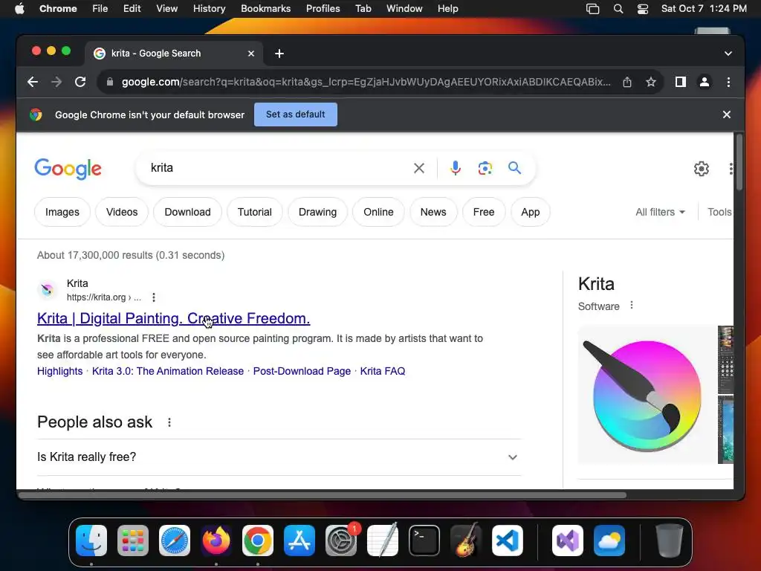Click the forward navigation arrow

point(56,82)
